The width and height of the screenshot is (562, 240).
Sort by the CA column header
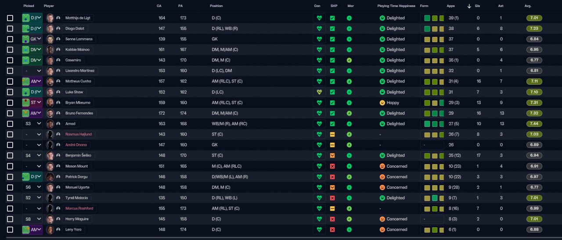tap(159, 6)
